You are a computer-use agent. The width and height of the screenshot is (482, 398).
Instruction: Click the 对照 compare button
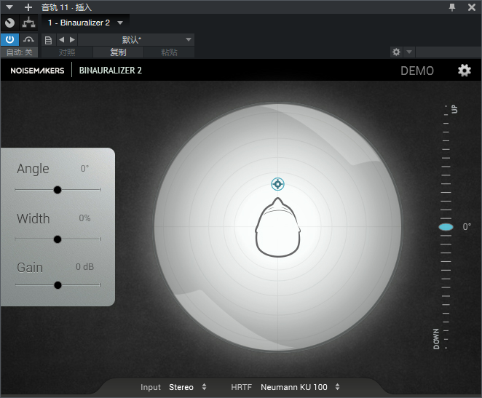[x=67, y=52]
